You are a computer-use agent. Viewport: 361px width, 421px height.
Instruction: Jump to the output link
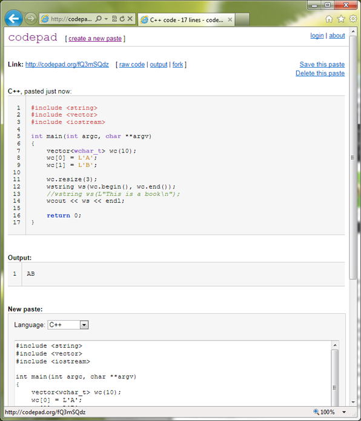point(159,65)
